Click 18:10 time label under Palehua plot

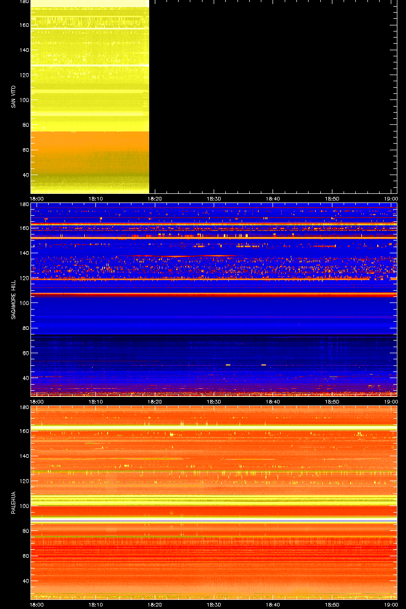pos(96,604)
